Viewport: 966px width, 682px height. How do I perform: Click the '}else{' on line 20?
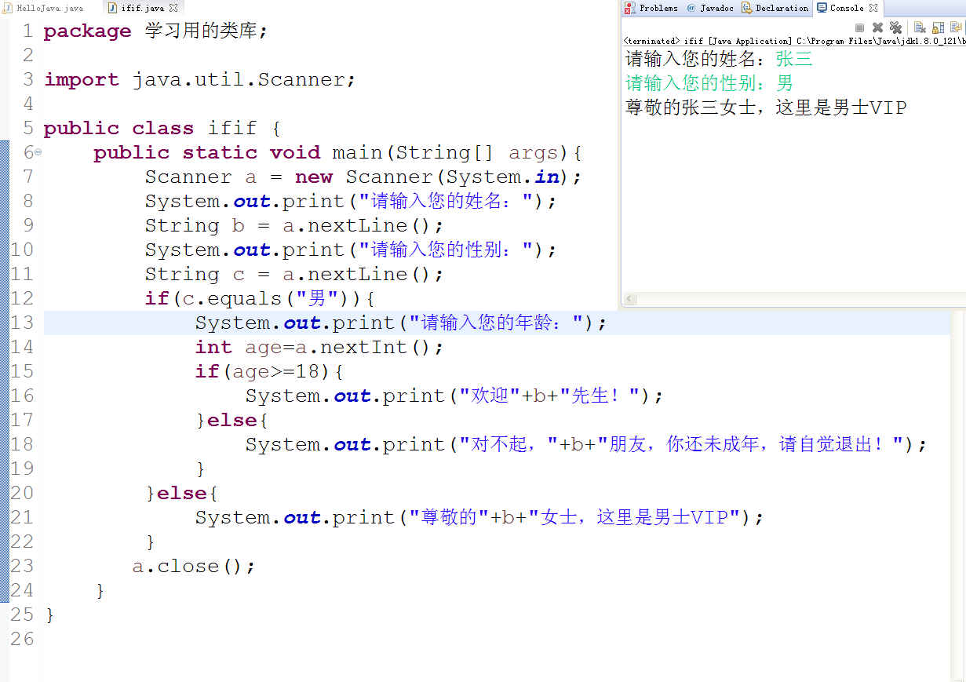182,494
